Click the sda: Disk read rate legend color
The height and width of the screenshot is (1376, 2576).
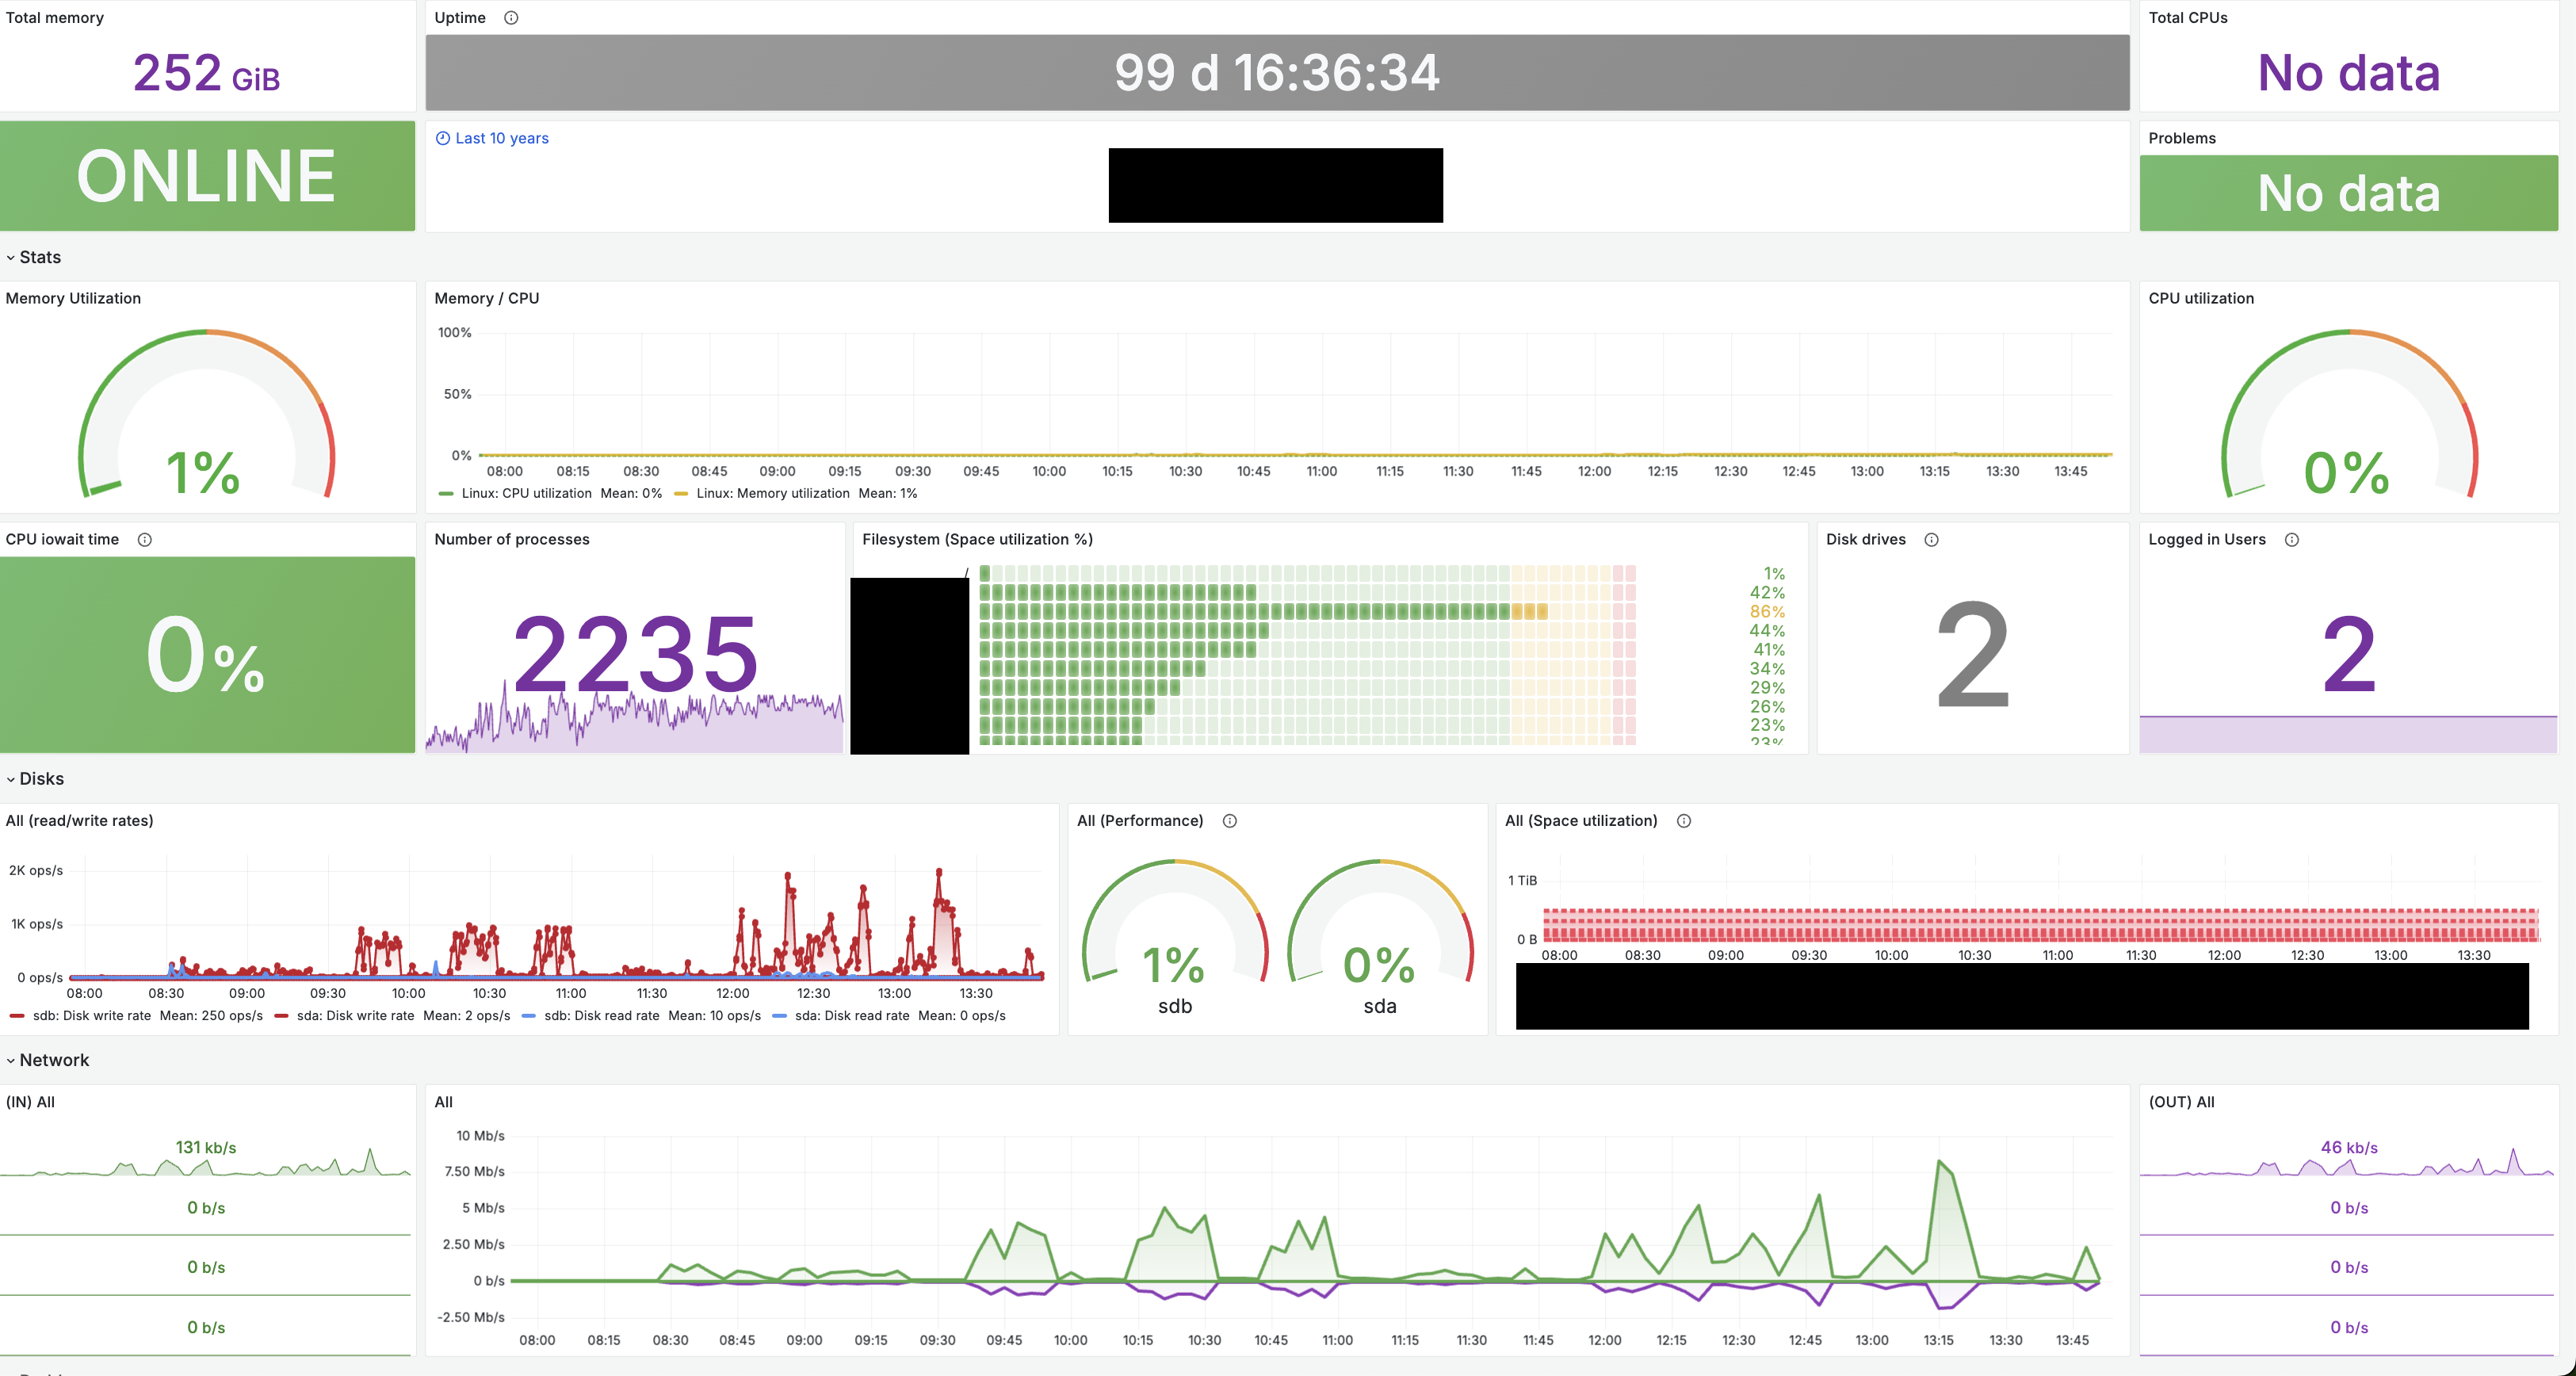click(x=780, y=1016)
